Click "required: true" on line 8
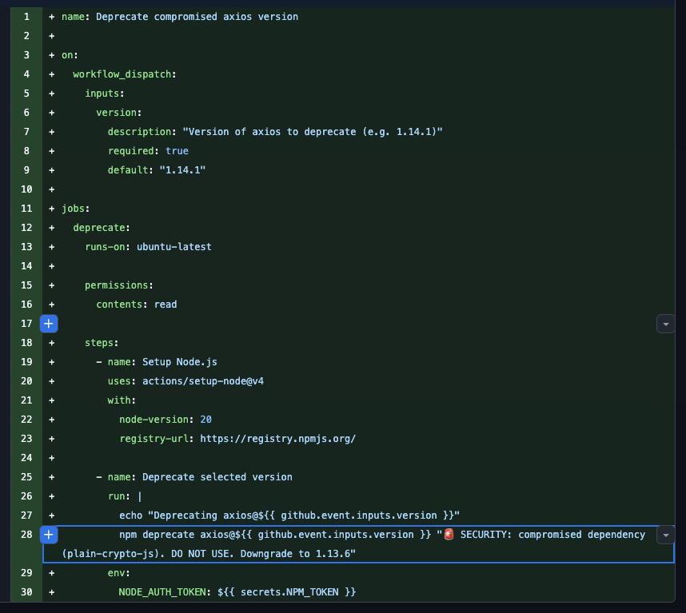This screenshot has width=686, height=613. (148, 151)
